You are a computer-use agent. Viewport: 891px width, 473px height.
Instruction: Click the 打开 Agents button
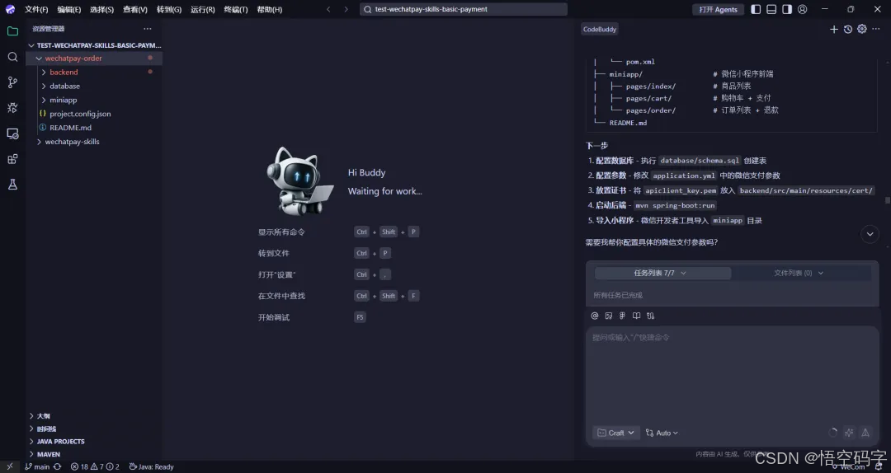(x=719, y=9)
